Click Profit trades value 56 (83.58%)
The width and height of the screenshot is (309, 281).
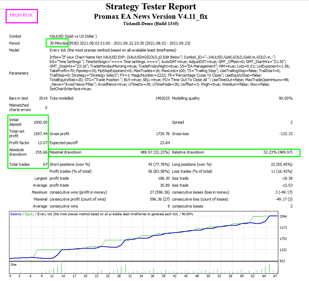[159, 171]
